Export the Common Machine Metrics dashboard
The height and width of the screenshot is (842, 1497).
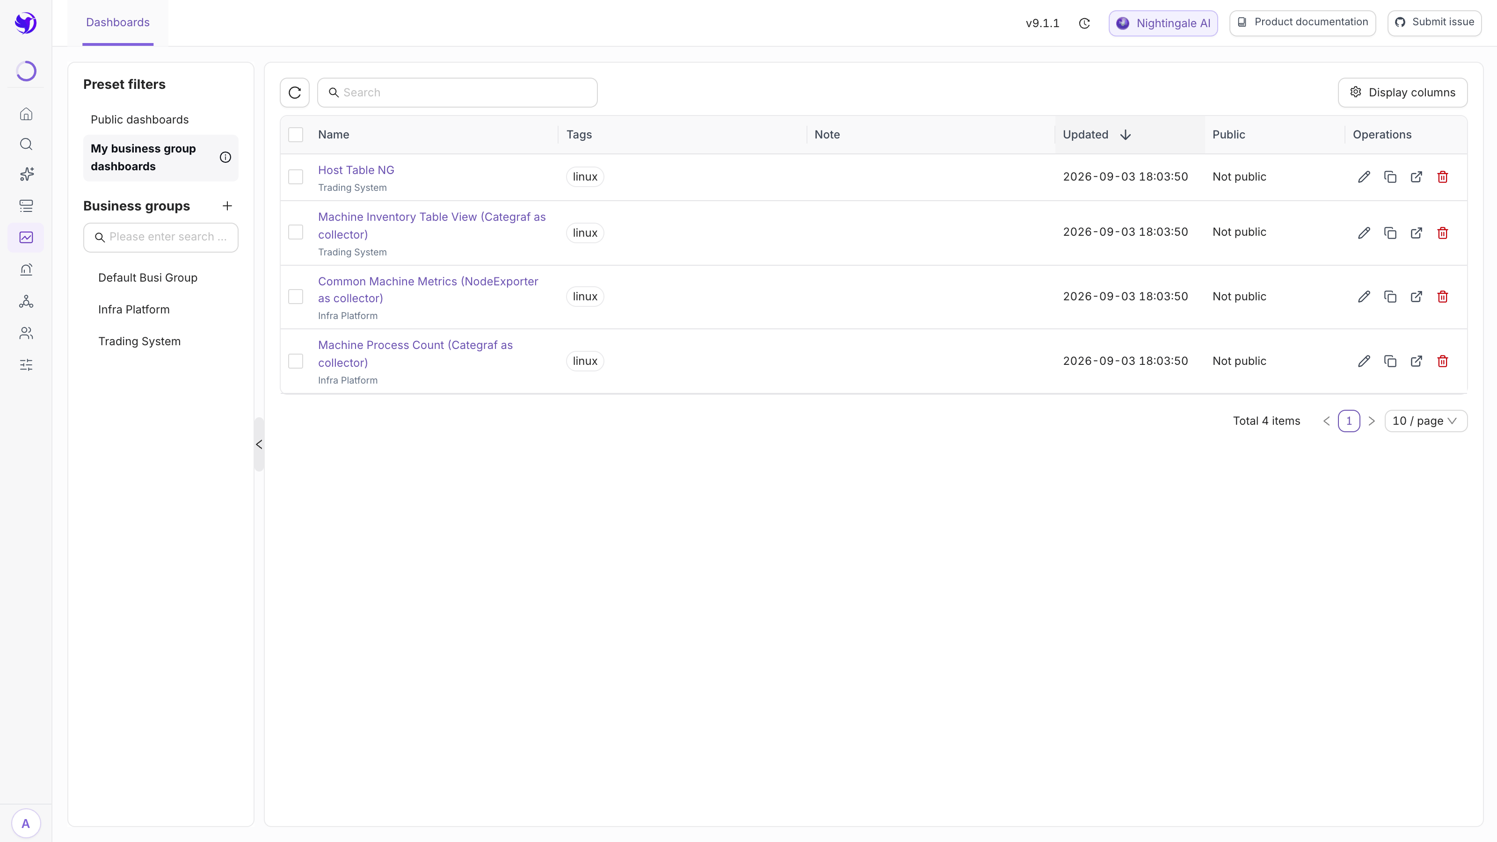1416,297
